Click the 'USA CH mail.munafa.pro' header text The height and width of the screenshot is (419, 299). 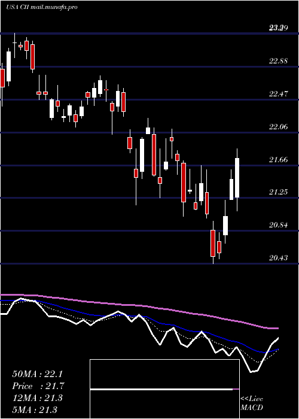pos(42,7)
